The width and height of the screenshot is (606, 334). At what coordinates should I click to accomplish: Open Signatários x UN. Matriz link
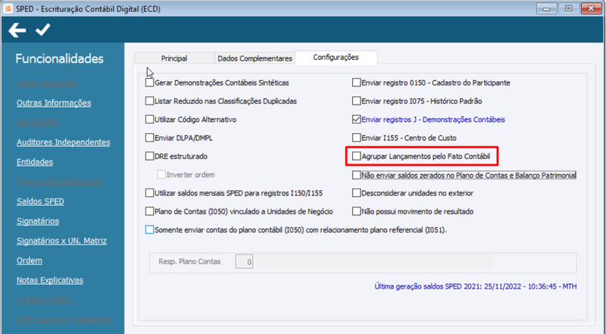pyautogui.click(x=61, y=241)
